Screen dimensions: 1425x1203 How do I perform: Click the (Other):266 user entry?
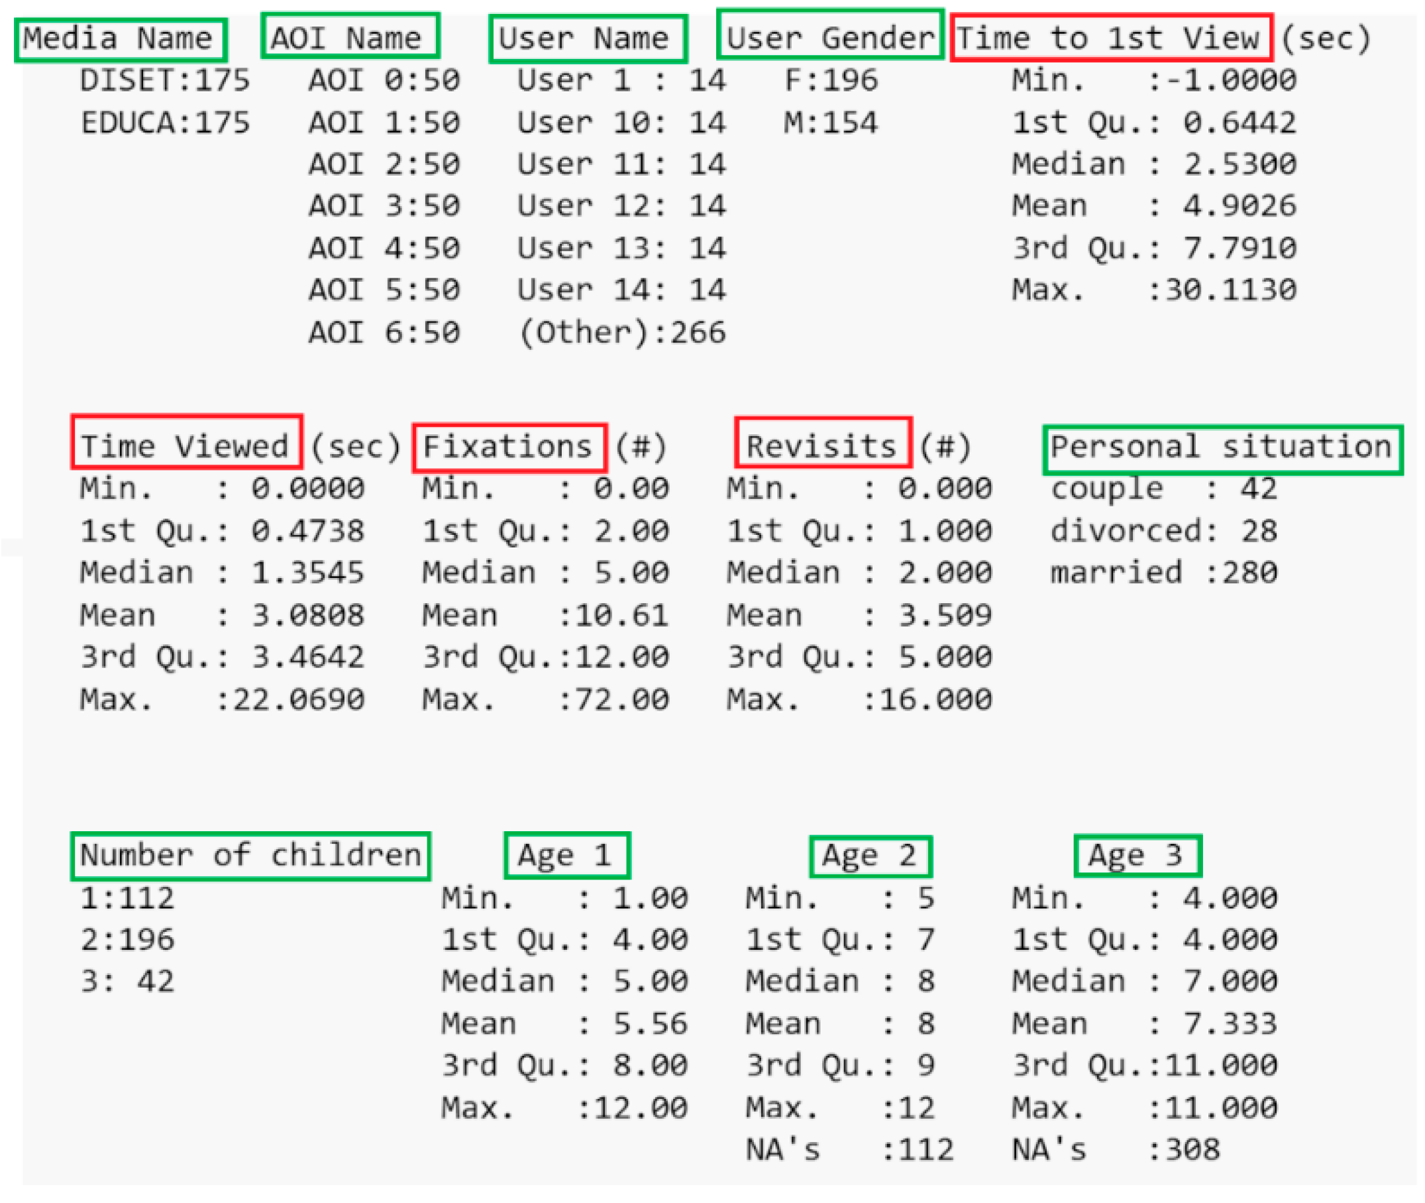(x=621, y=333)
